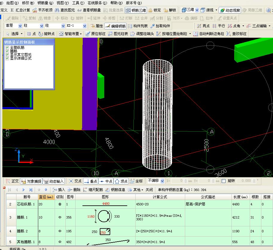Open the 首层 floor dropdown

click(x=20, y=26)
